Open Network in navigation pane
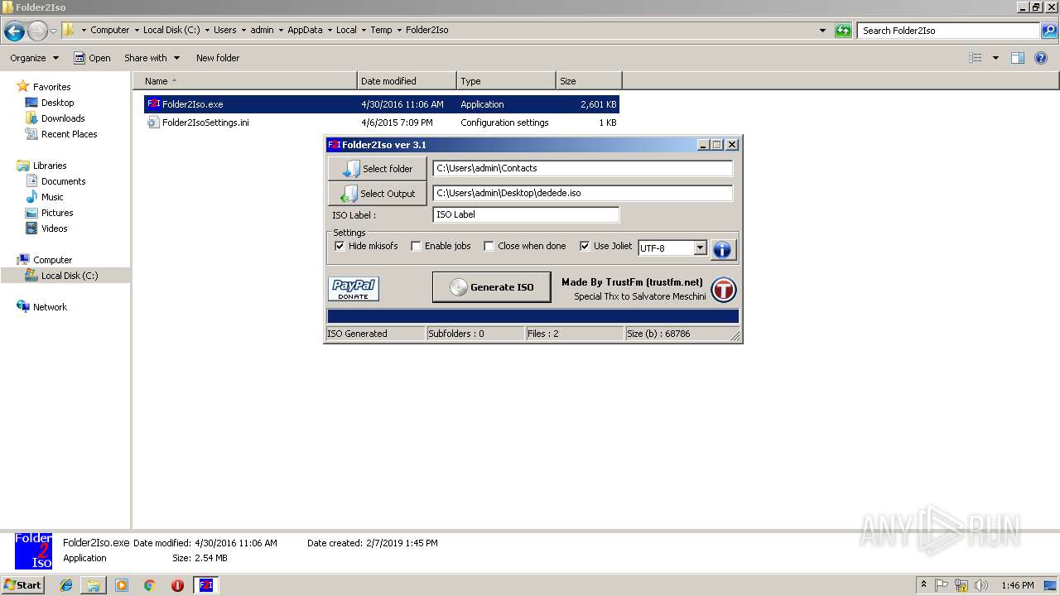The width and height of the screenshot is (1060, 596). [x=50, y=307]
